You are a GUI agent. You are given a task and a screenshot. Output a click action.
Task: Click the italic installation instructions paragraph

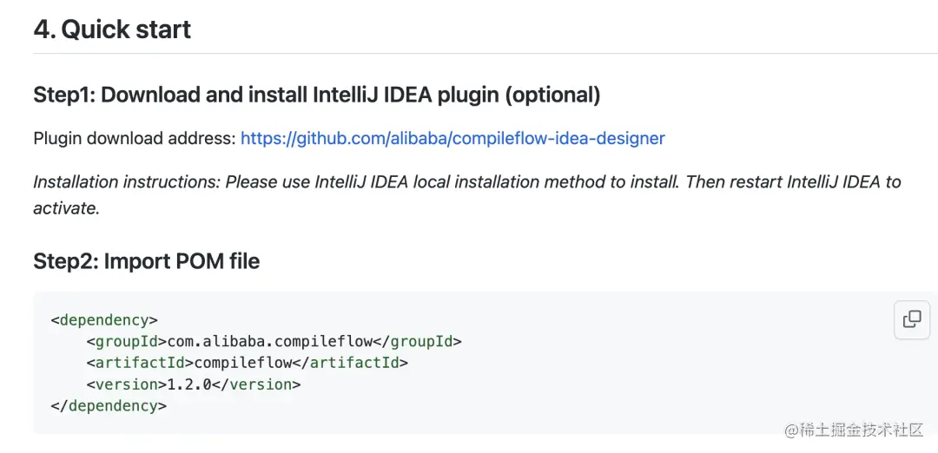[466, 182]
